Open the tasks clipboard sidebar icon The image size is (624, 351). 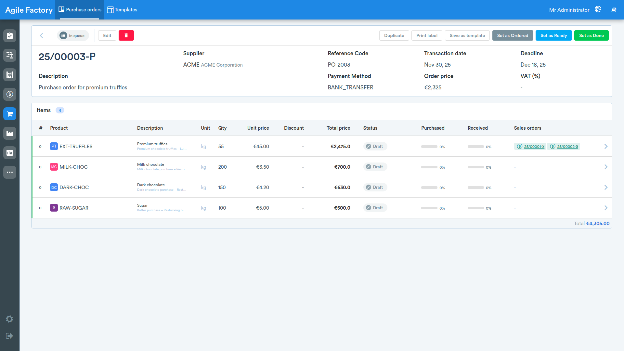(x=10, y=36)
